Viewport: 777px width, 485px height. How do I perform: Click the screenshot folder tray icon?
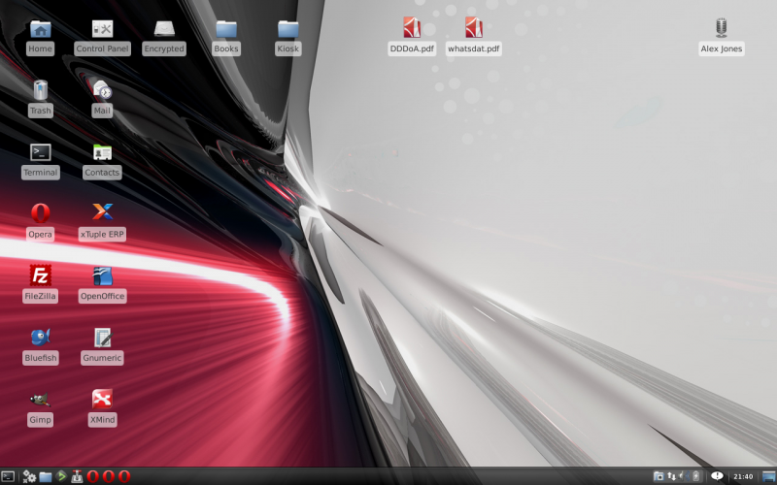(659, 476)
